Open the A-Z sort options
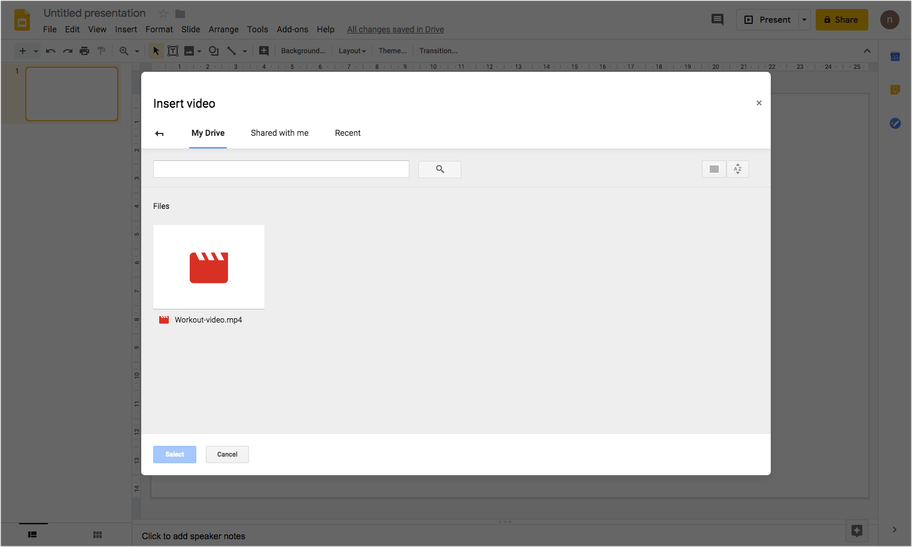Viewport: 912px width, 547px height. 737,169
